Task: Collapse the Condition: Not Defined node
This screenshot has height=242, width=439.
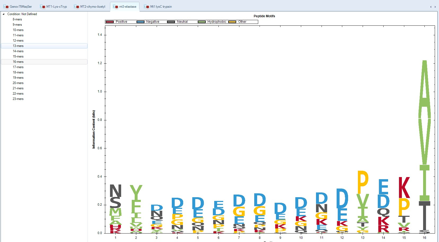Action: (3, 14)
